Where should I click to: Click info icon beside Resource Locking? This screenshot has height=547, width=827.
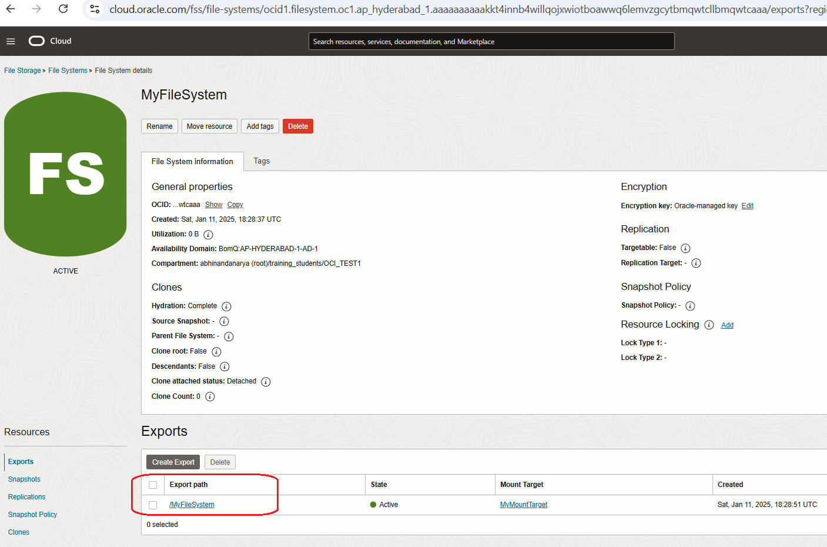point(709,325)
